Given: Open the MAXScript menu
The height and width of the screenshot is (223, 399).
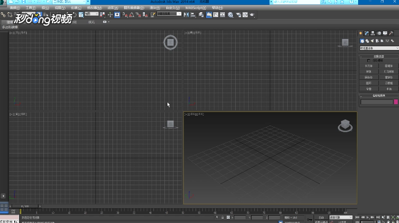Looking at the screenshot, I should click(196, 8).
